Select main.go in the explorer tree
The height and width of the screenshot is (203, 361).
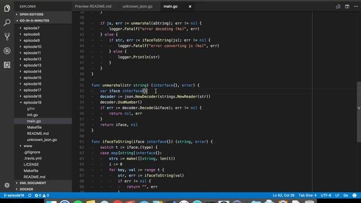click(34, 121)
